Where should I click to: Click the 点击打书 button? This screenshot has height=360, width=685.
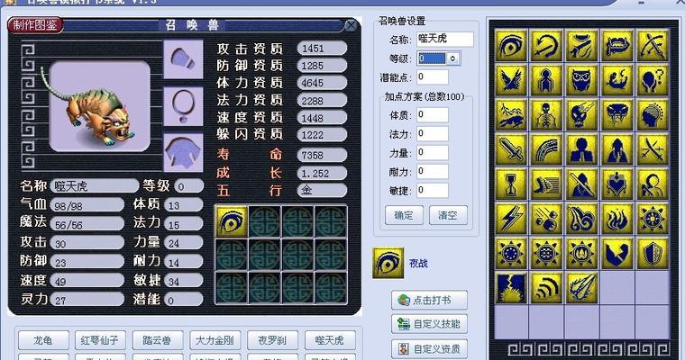[429, 301]
